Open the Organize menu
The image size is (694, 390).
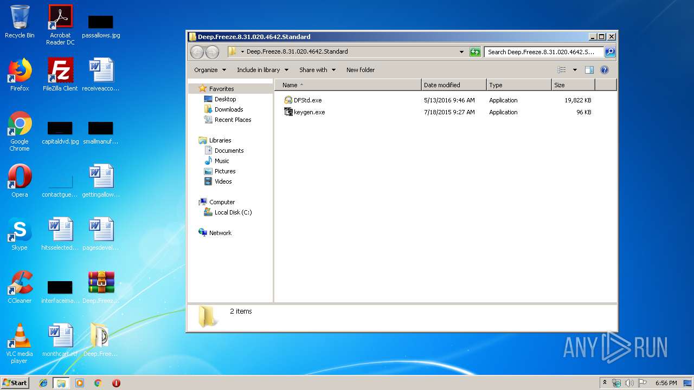coord(209,70)
